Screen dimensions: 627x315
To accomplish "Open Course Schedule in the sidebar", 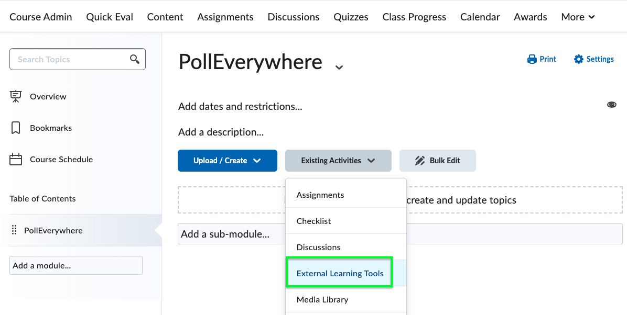I will (x=61, y=159).
